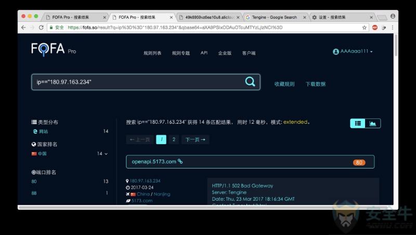Image resolution: width=416 pixels, height=235 pixels.
Task: Open the 规则专题 menu item
Action: pos(180,53)
